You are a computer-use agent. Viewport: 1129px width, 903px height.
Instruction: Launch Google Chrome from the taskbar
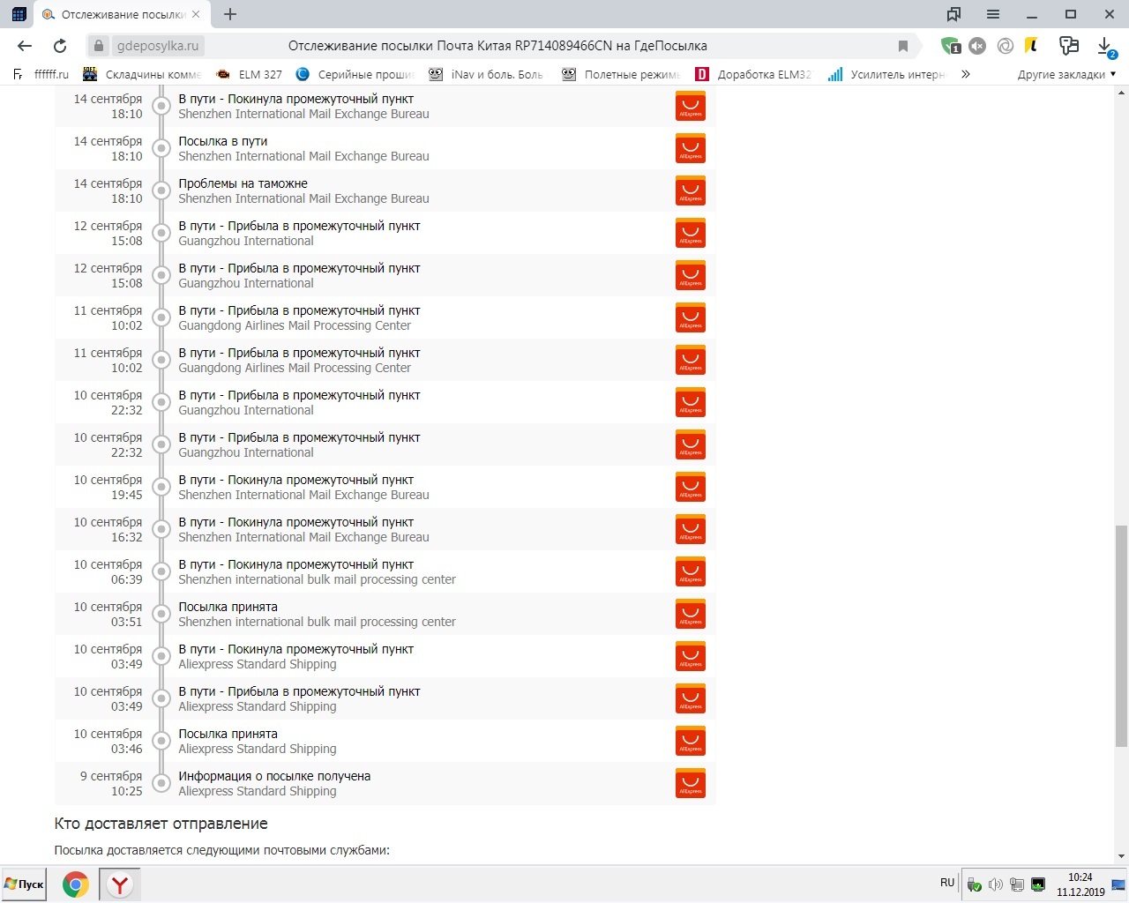click(x=76, y=884)
